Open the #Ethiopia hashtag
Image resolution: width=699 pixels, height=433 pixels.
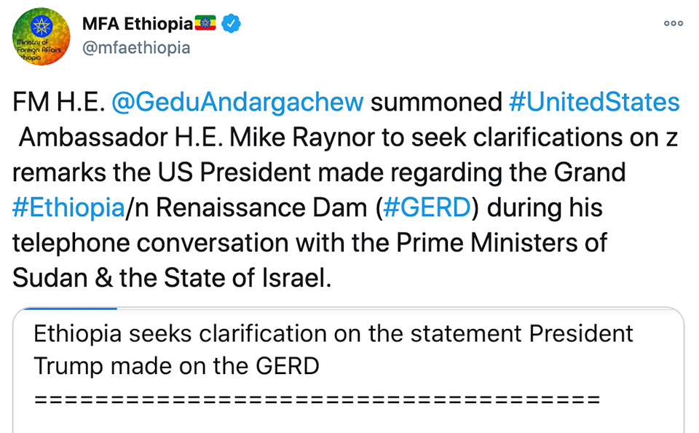coord(68,208)
